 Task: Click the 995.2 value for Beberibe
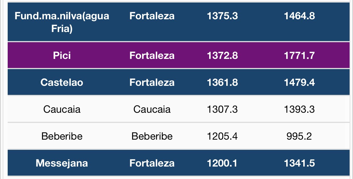click(299, 136)
